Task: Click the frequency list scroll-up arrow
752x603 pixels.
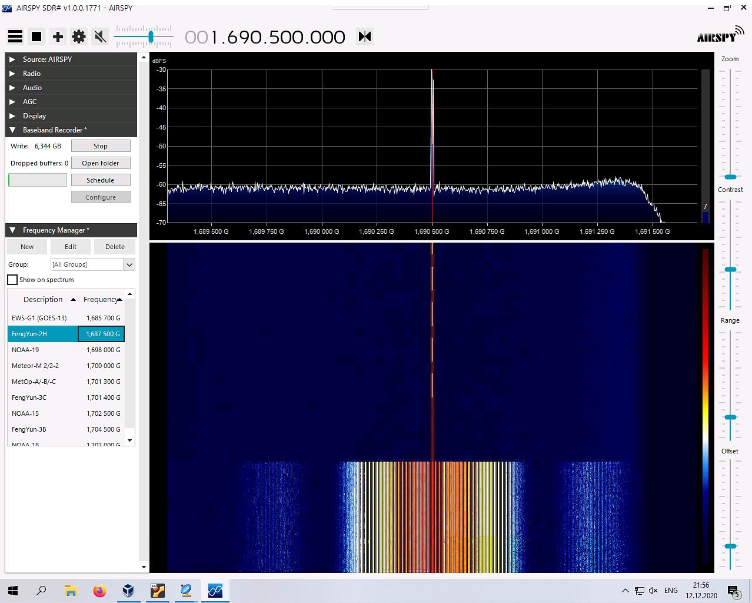Action: pos(130,293)
